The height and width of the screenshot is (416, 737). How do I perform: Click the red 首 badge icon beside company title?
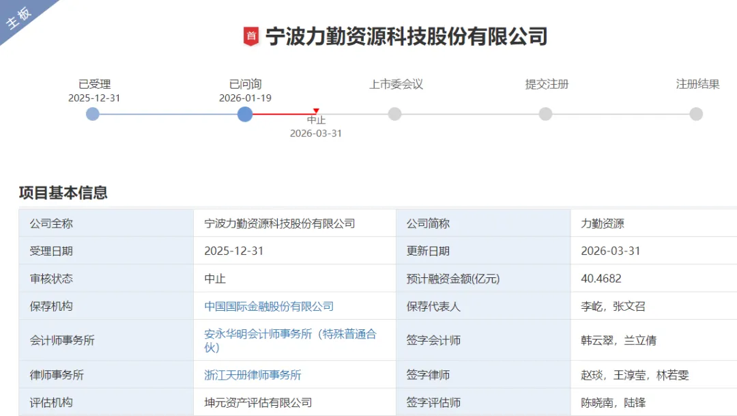click(x=251, y=36)
